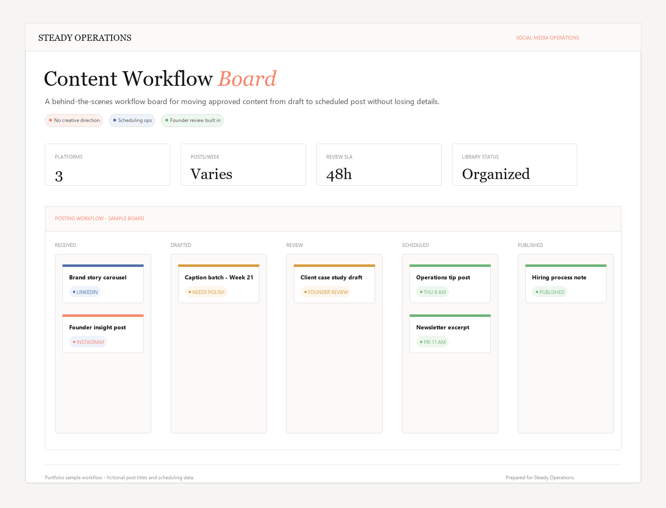
Task: Click the REVIEW SLA card showing 48h
Action: pos(379,164)
